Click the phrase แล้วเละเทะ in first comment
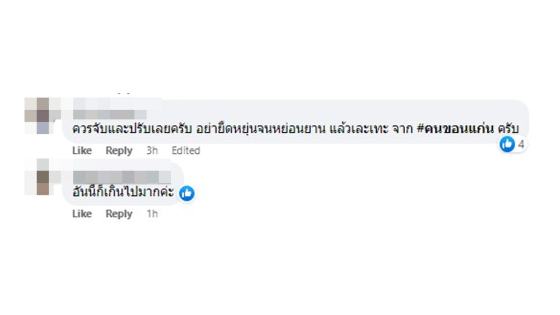Screen dimensions: 560x315 360,129
